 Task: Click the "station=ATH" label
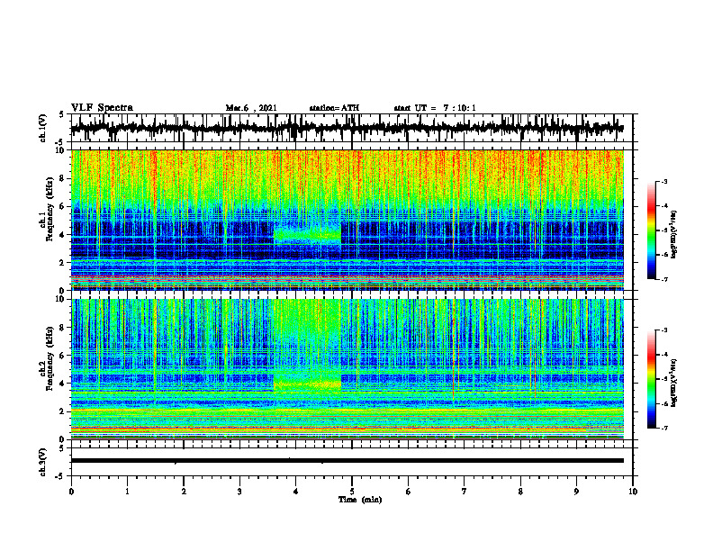(x=334, y=108)
